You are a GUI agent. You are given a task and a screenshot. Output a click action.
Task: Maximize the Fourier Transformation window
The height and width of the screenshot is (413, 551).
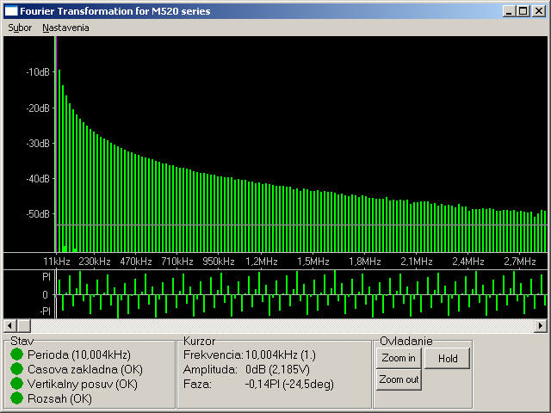523,11
